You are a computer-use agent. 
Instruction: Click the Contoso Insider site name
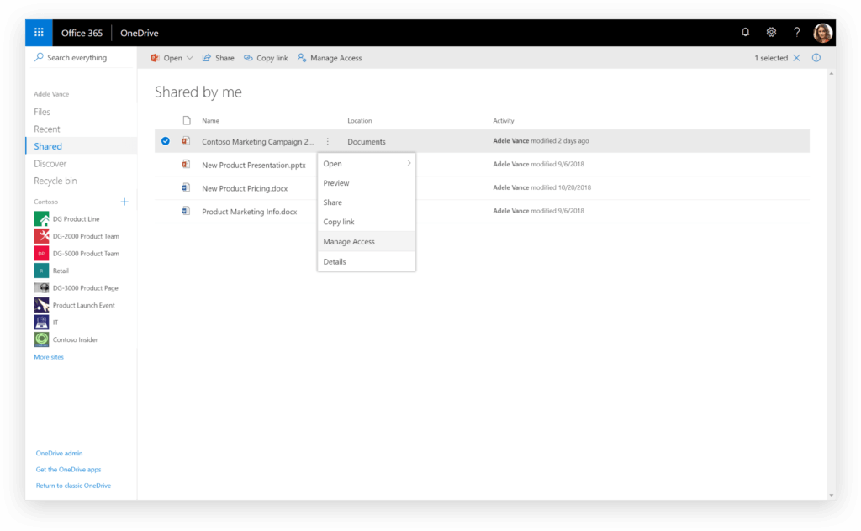click(75, 340)
